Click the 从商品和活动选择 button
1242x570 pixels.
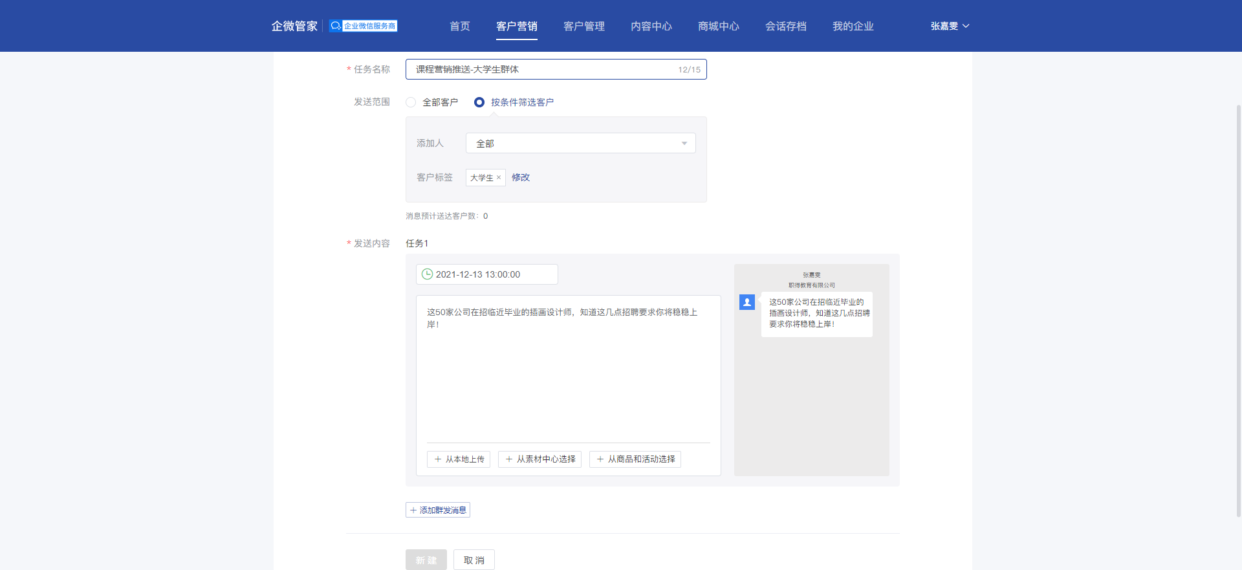click(635, 459)
